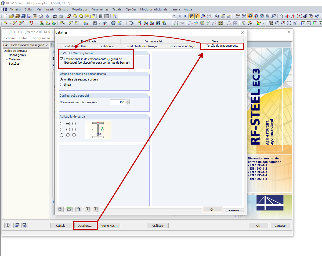Switch to the Formado a frio tab
This screenshot has width=322, height=256.
point(154,41)
